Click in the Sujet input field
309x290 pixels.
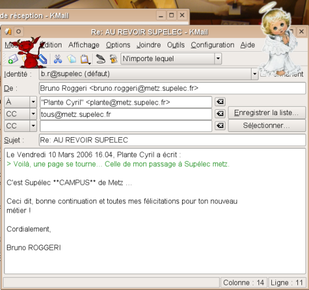172,140
